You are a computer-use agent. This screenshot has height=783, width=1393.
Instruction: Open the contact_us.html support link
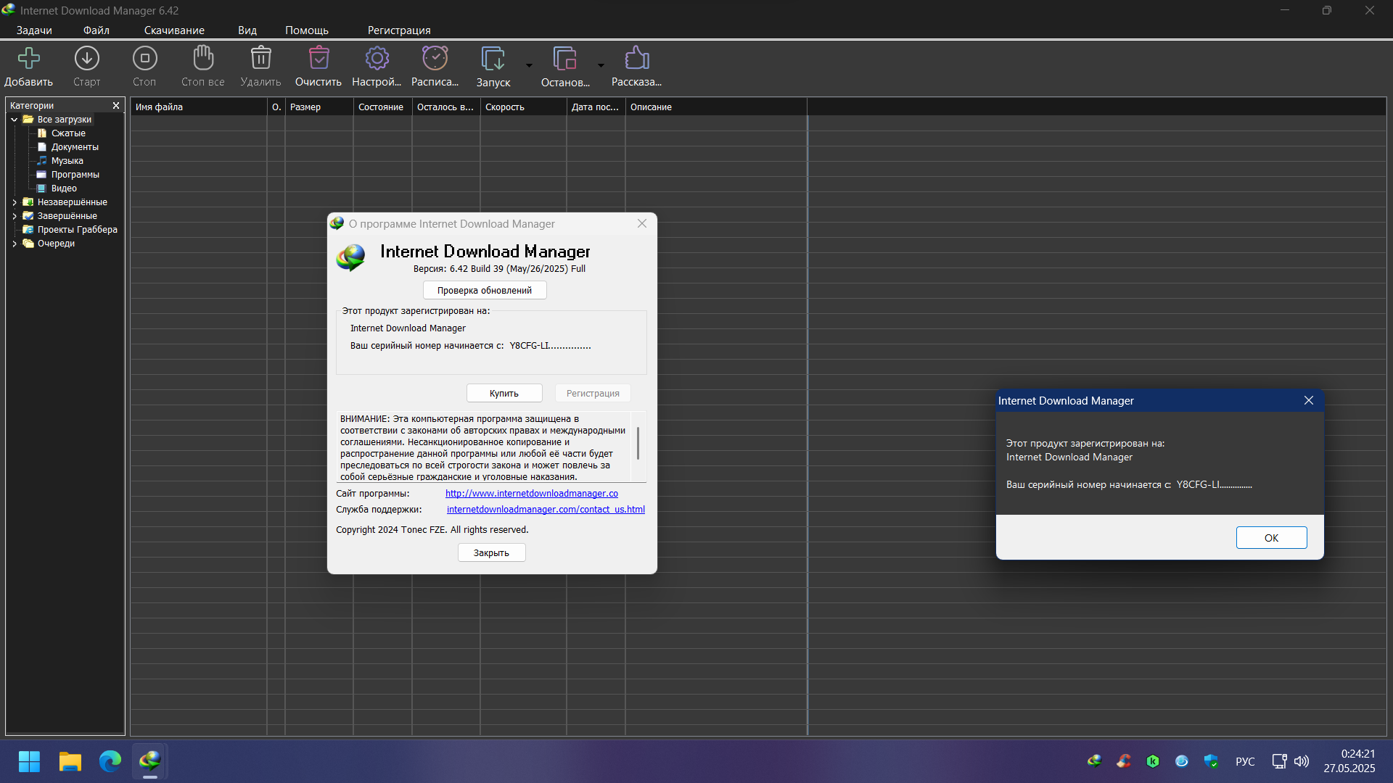(546, 510)
